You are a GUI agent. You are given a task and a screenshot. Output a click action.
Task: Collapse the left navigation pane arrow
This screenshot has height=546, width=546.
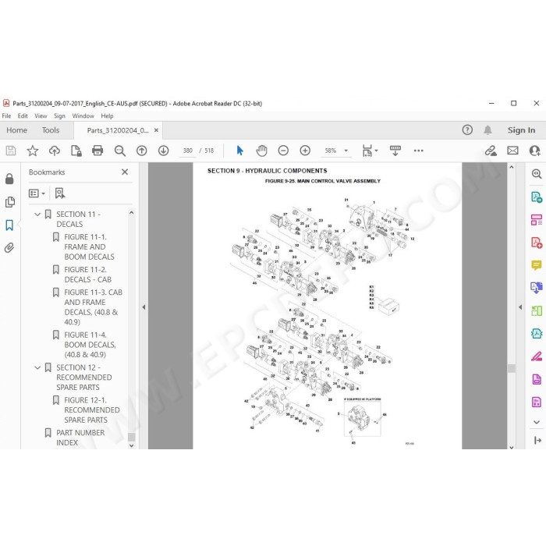(x=144, y=307)
